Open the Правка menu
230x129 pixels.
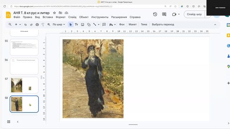[27, 17]
